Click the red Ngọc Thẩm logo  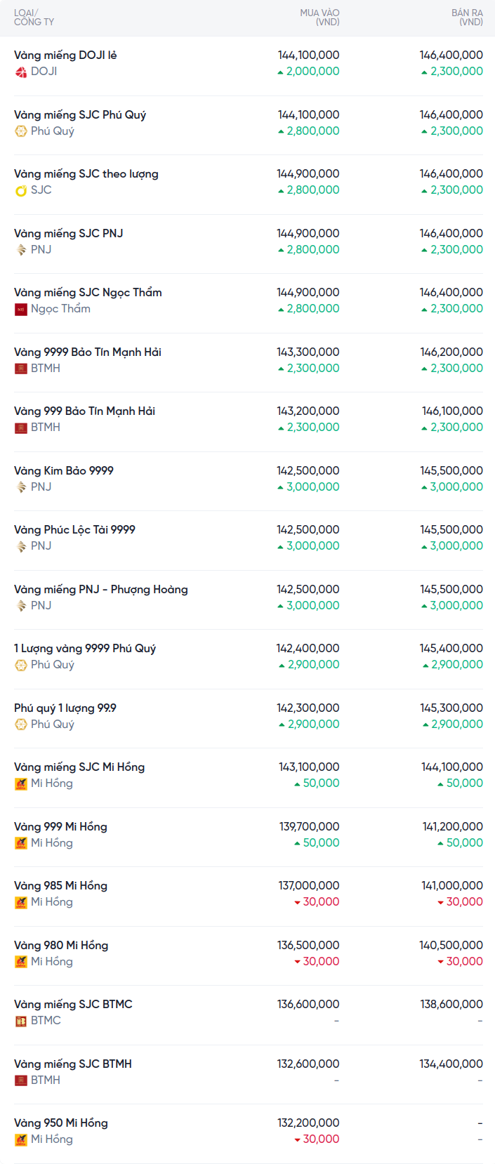pos(21,309)
